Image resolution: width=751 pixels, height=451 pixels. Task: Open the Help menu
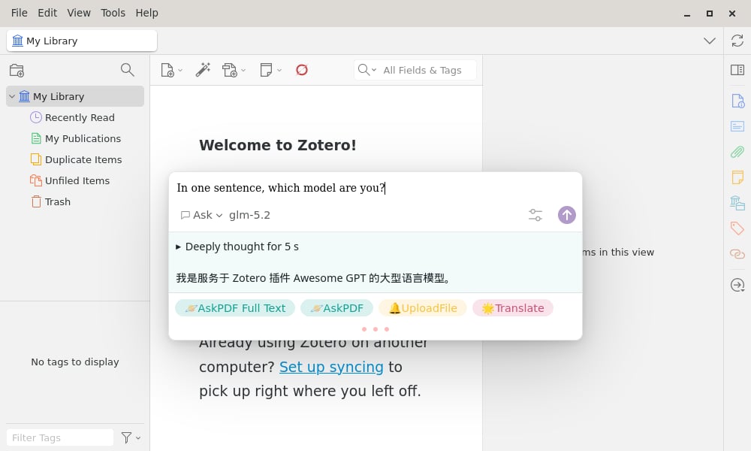pyautogui.click(x=146, y=13)
